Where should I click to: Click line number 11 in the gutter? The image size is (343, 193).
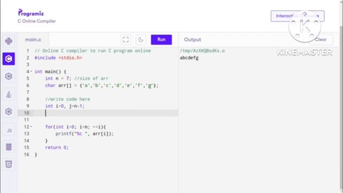point(26,120)
